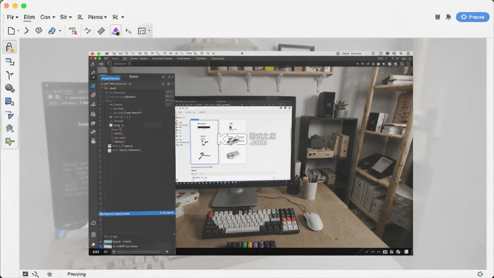Screen dimensions: 494x278
Task: Click the list layout toolbar icon
Action: (142, 31)
